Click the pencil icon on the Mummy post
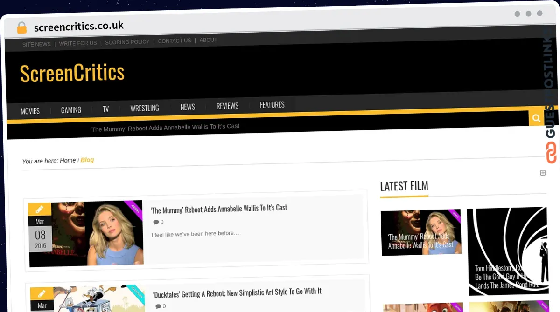The height and width of the screenshot is (312, 560). click(x=40, y=210)
